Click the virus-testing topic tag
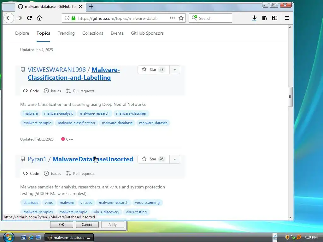This screenshot has width=323, height=242. coord(136,212)
